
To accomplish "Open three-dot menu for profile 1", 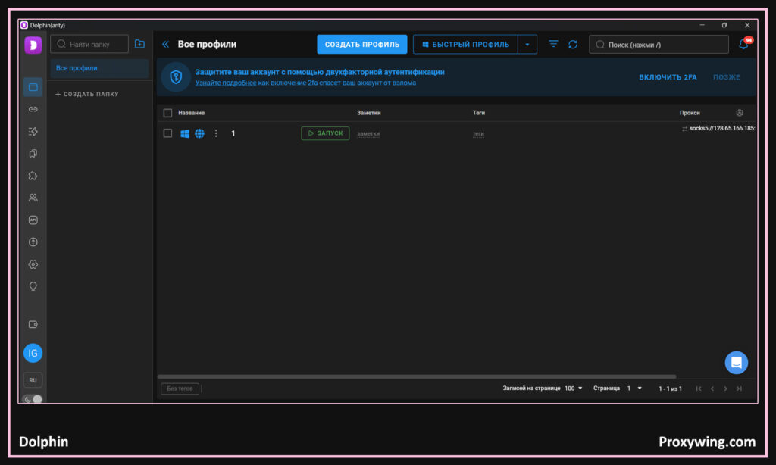I will click(216, 133).
